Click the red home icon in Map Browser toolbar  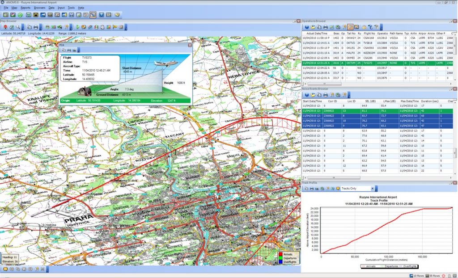tap(5, 27)
